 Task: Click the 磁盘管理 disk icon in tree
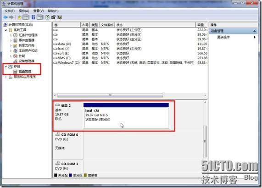[16, 72]
